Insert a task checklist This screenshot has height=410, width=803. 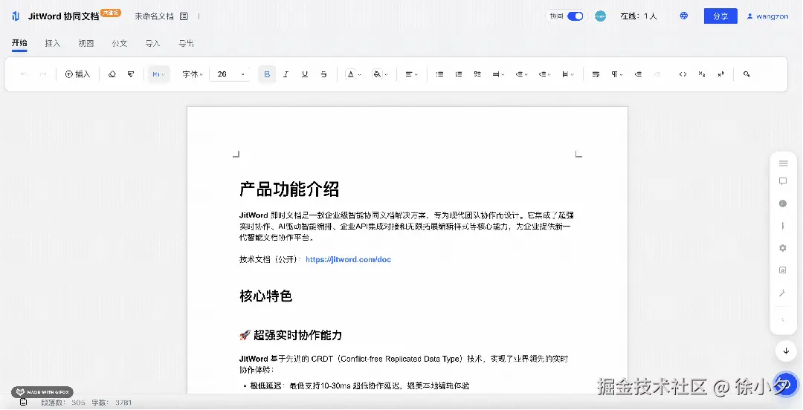pos(477,74)
